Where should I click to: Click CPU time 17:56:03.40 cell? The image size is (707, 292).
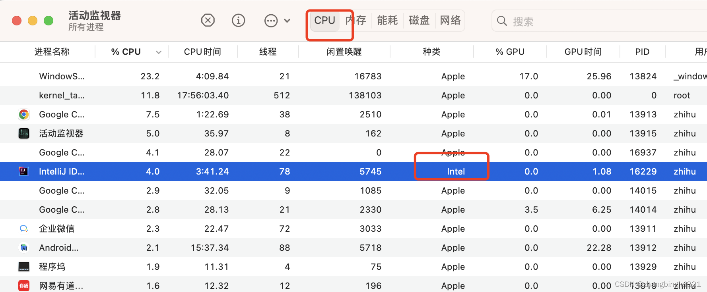(x=203, y=95)
